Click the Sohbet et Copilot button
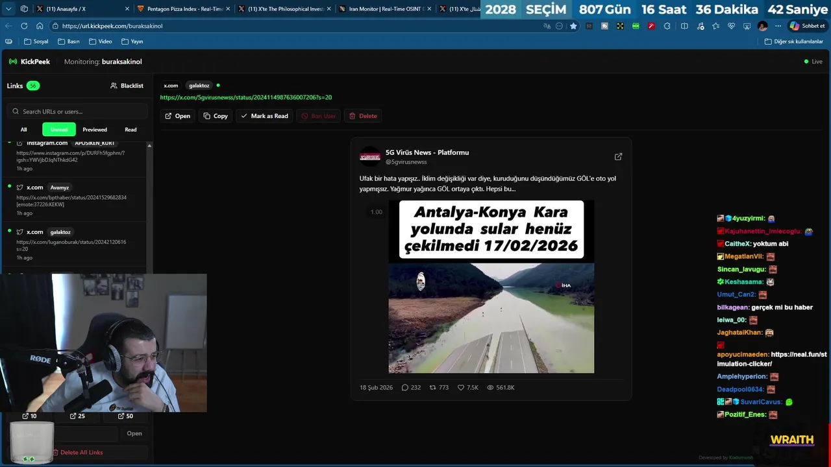This screenshot has height=467, width=831. tap(808, 26)
